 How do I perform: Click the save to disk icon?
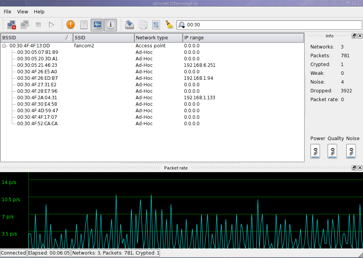coord(130,25)
